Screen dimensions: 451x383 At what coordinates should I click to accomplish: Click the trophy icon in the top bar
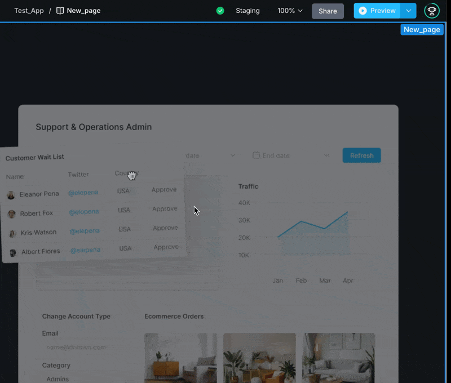[x=431, y=11]
